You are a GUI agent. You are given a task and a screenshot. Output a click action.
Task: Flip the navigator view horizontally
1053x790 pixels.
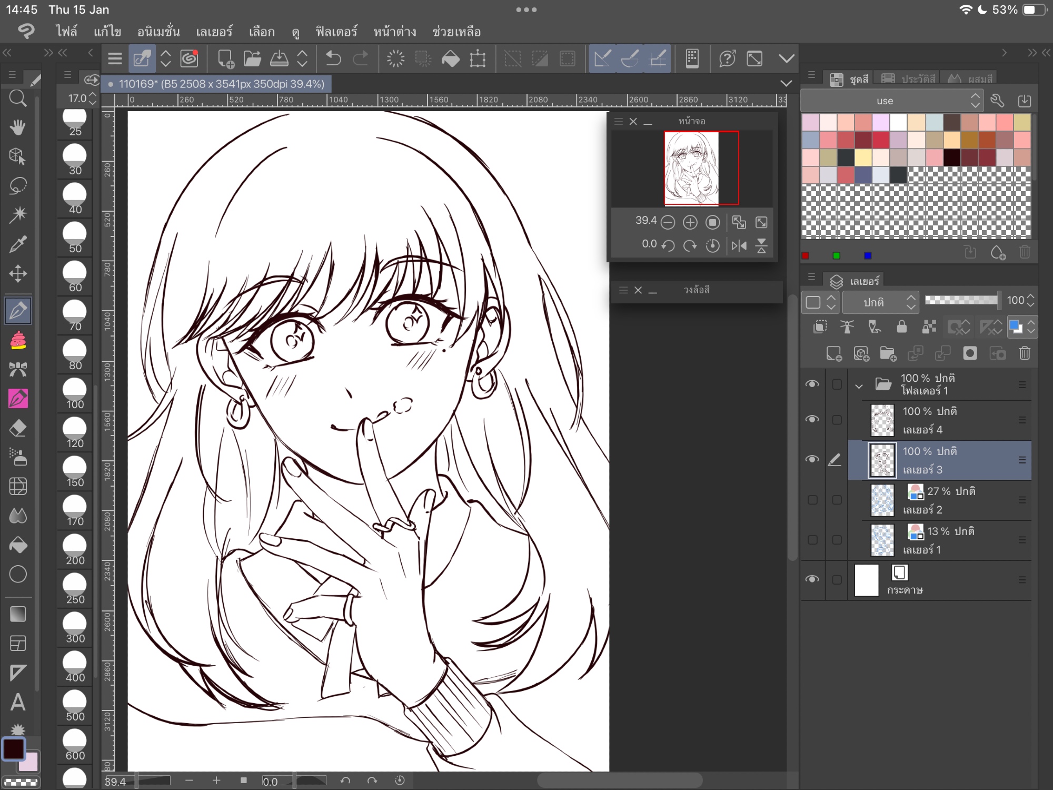coord(739,245)
